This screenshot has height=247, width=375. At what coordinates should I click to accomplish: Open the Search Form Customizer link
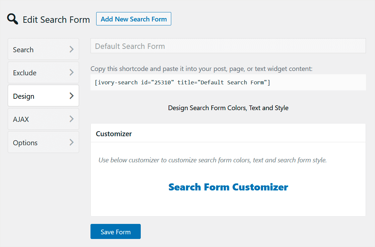[228, 187]
